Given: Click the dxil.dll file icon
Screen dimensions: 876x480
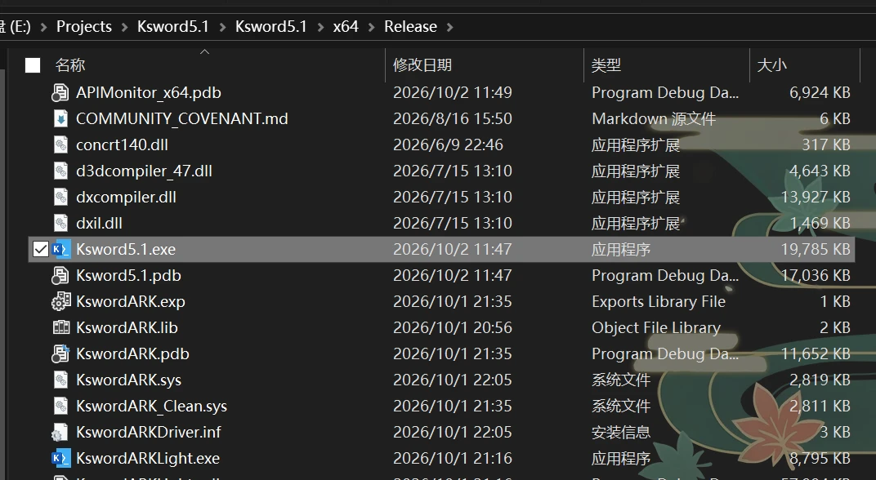Looking at the screenshot, I should pyautogui.click(x=60, y=224).
